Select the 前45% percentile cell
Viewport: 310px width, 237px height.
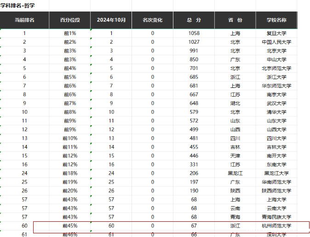pos(70,226)
